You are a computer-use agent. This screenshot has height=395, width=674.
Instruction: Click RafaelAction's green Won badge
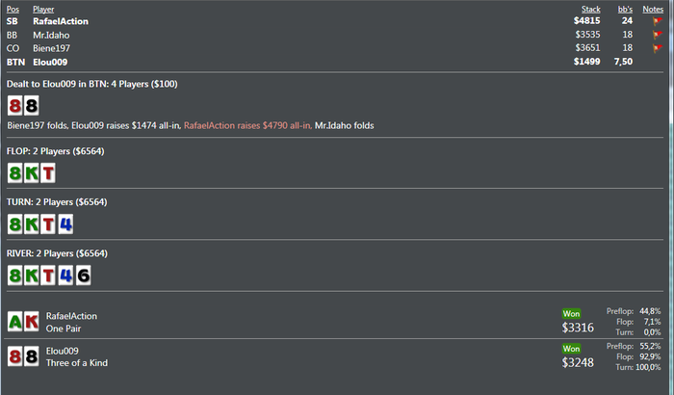[x=571, y=314]
